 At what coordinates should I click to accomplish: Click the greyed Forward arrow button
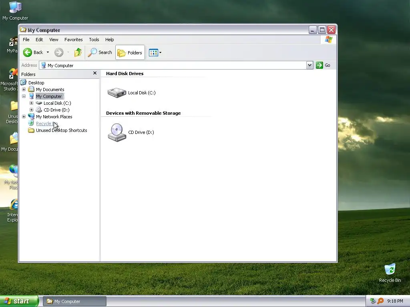(59, 52)
